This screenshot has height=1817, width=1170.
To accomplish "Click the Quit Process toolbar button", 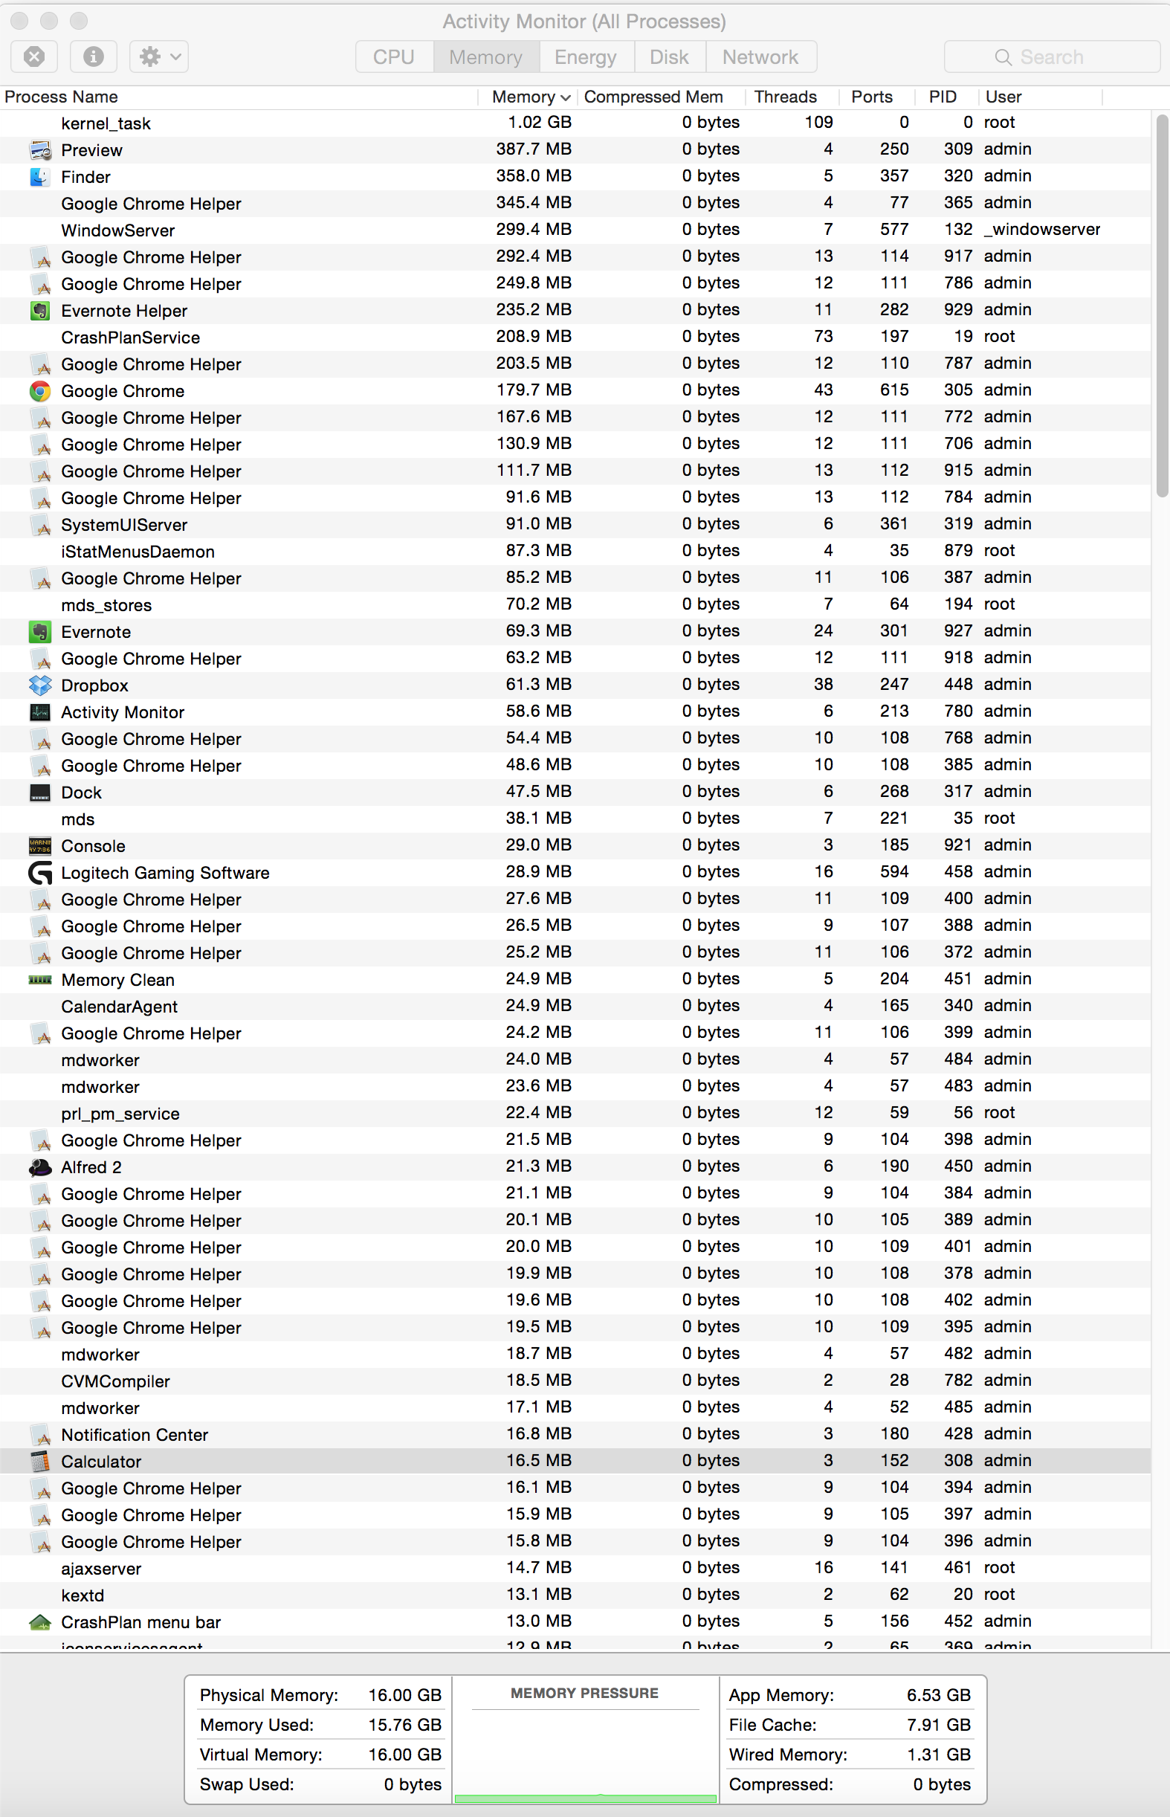I will (34, 57).
